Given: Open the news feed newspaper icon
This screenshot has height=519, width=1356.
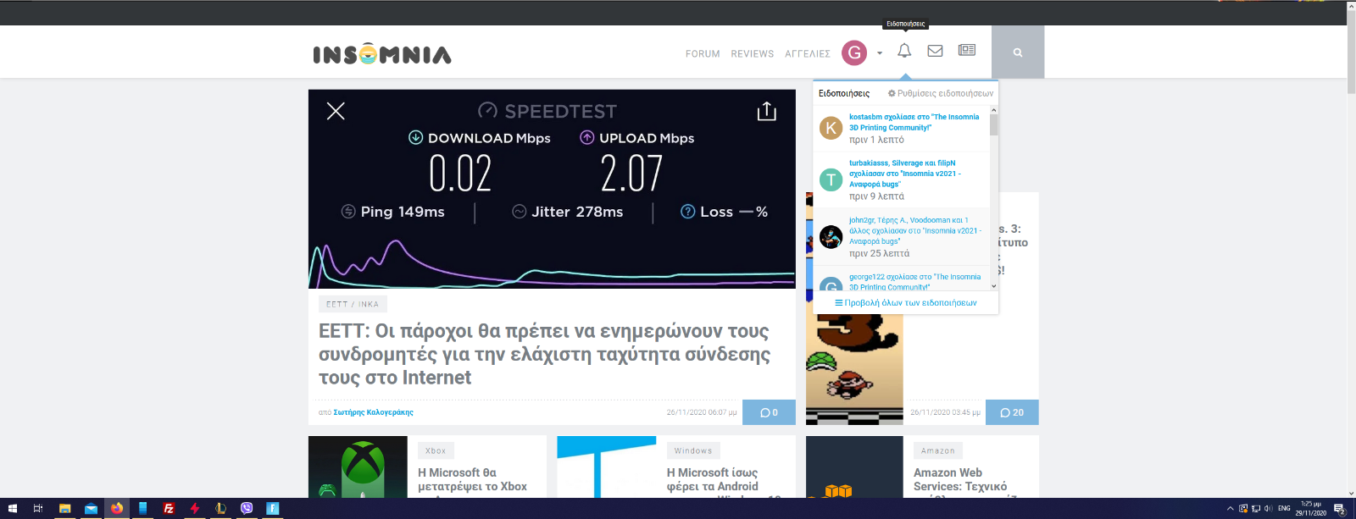Looking at the screenshot, I should (967, 50).
